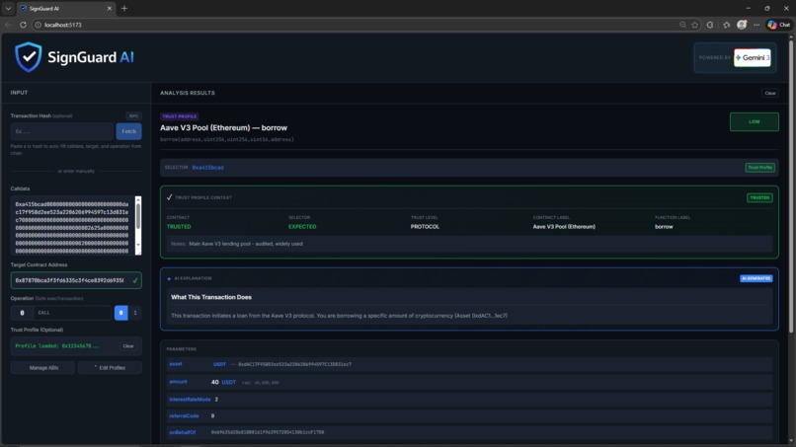Screen dimensions: 796x447
Task: Click the green checkmark in the contract address field
Action: (135, 280)
